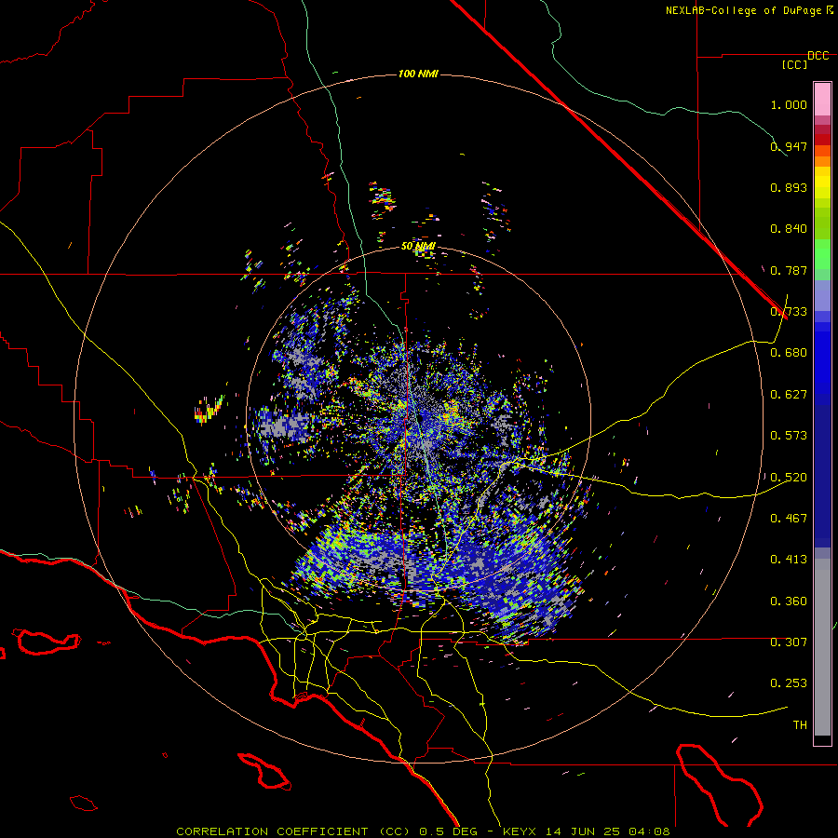Select the 0.520 scale value
This screenshot has height=838, width=838.
[789, 478]
